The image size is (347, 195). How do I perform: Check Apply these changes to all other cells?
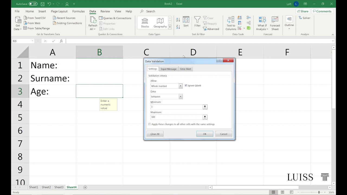[150, 124]
